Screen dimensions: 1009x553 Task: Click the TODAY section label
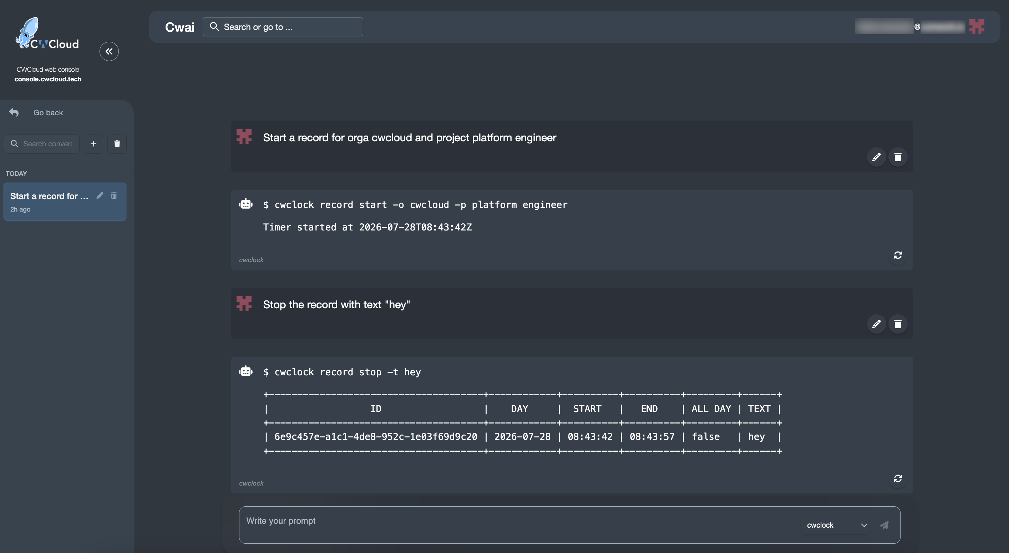pyautogui.click(x=16, y=173)
